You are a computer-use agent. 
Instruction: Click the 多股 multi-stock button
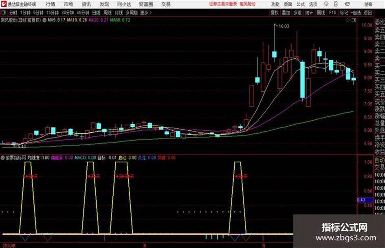click(297, 13)
